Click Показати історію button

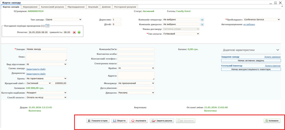tap(98, 121)
